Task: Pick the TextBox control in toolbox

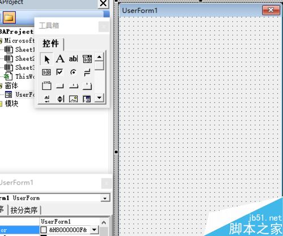Action: 73,59
